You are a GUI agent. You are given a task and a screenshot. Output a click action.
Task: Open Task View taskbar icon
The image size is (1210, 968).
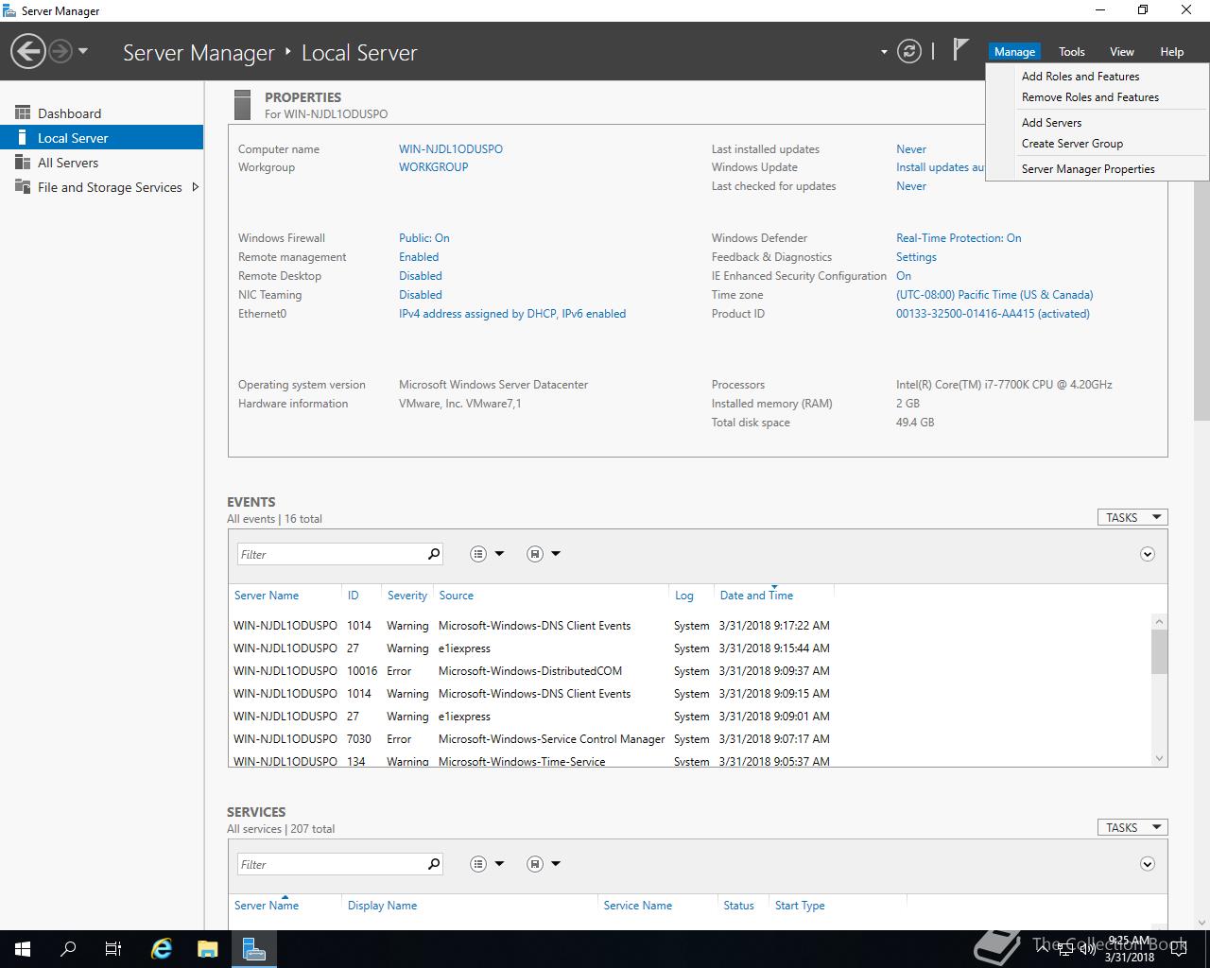click(113, 949)
